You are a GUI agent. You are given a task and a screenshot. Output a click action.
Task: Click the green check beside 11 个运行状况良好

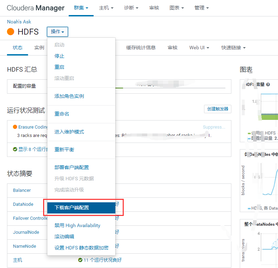pyautogui.click(x=80, y=260)
